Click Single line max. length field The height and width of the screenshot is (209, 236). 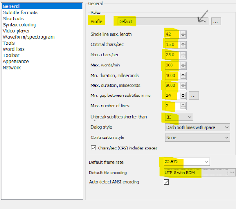pos(172,34)
